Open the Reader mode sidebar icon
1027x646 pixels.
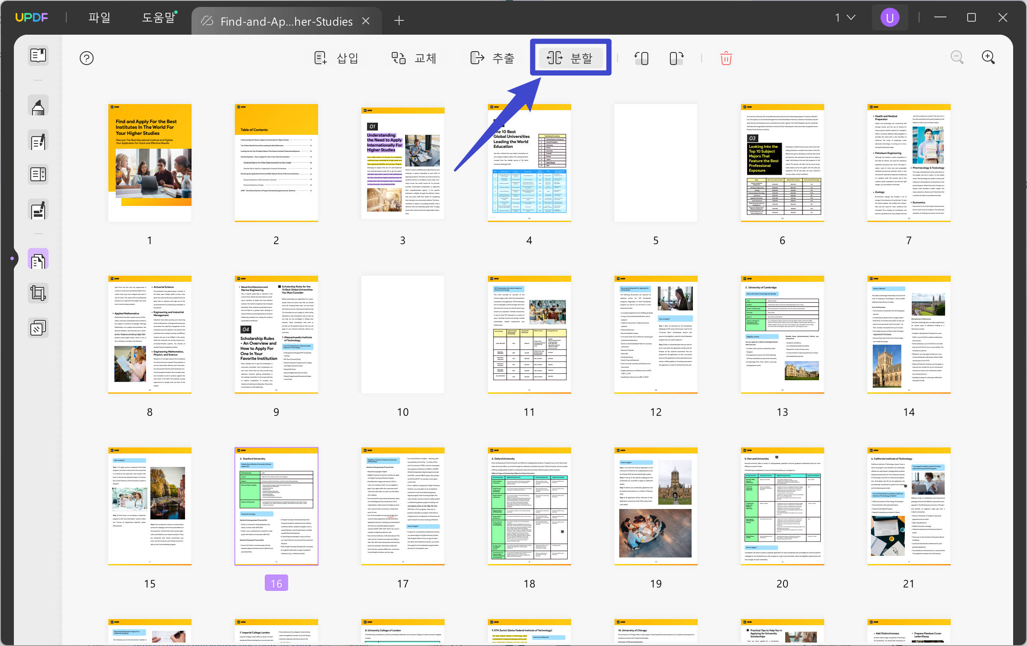[x=38, y=55]
